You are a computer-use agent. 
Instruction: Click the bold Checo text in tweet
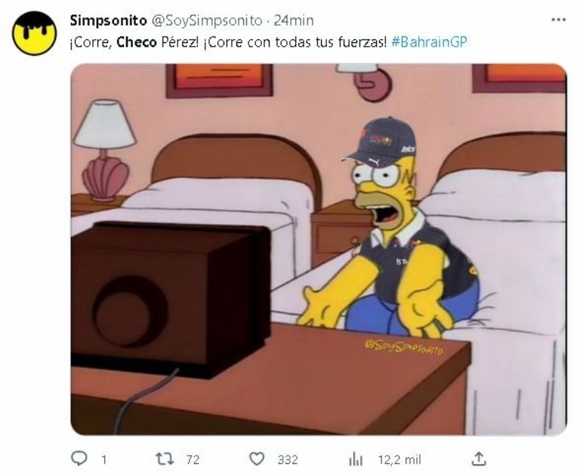point(137,42)
